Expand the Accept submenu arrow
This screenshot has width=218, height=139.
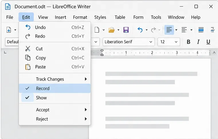[86, 110]
